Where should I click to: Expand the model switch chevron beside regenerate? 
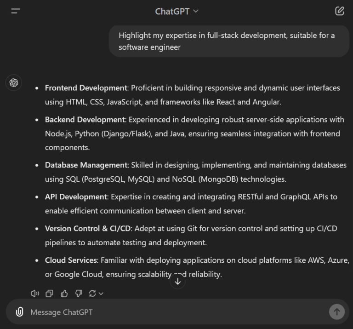101,294
